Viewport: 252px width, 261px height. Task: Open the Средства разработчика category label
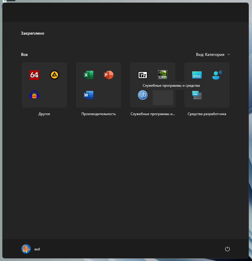pyautogui.click(x=207, y=114)
